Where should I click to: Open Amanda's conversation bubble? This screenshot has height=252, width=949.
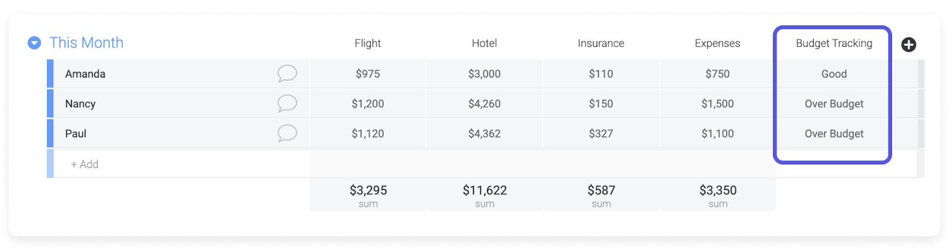pos(287,73)
